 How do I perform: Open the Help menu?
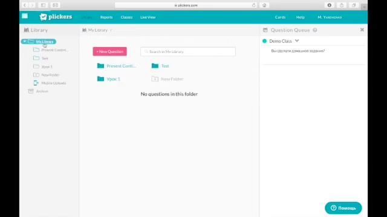[x=301, y=17]
